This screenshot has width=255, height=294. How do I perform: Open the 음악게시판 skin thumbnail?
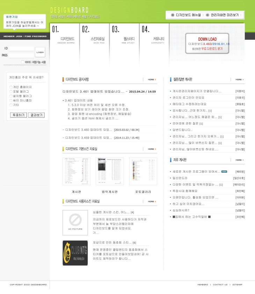(x=110, y=171)
